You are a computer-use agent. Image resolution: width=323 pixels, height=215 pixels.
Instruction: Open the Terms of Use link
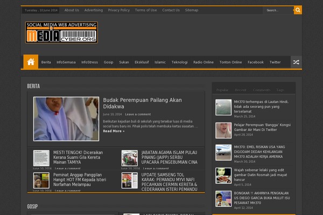point(146,10)
